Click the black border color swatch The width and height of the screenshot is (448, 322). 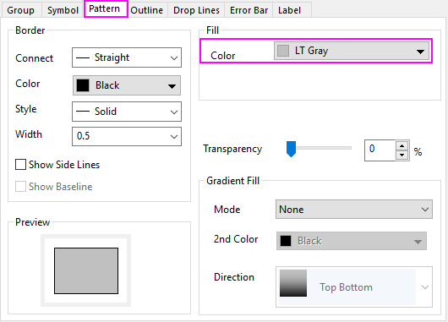[83, 85]
